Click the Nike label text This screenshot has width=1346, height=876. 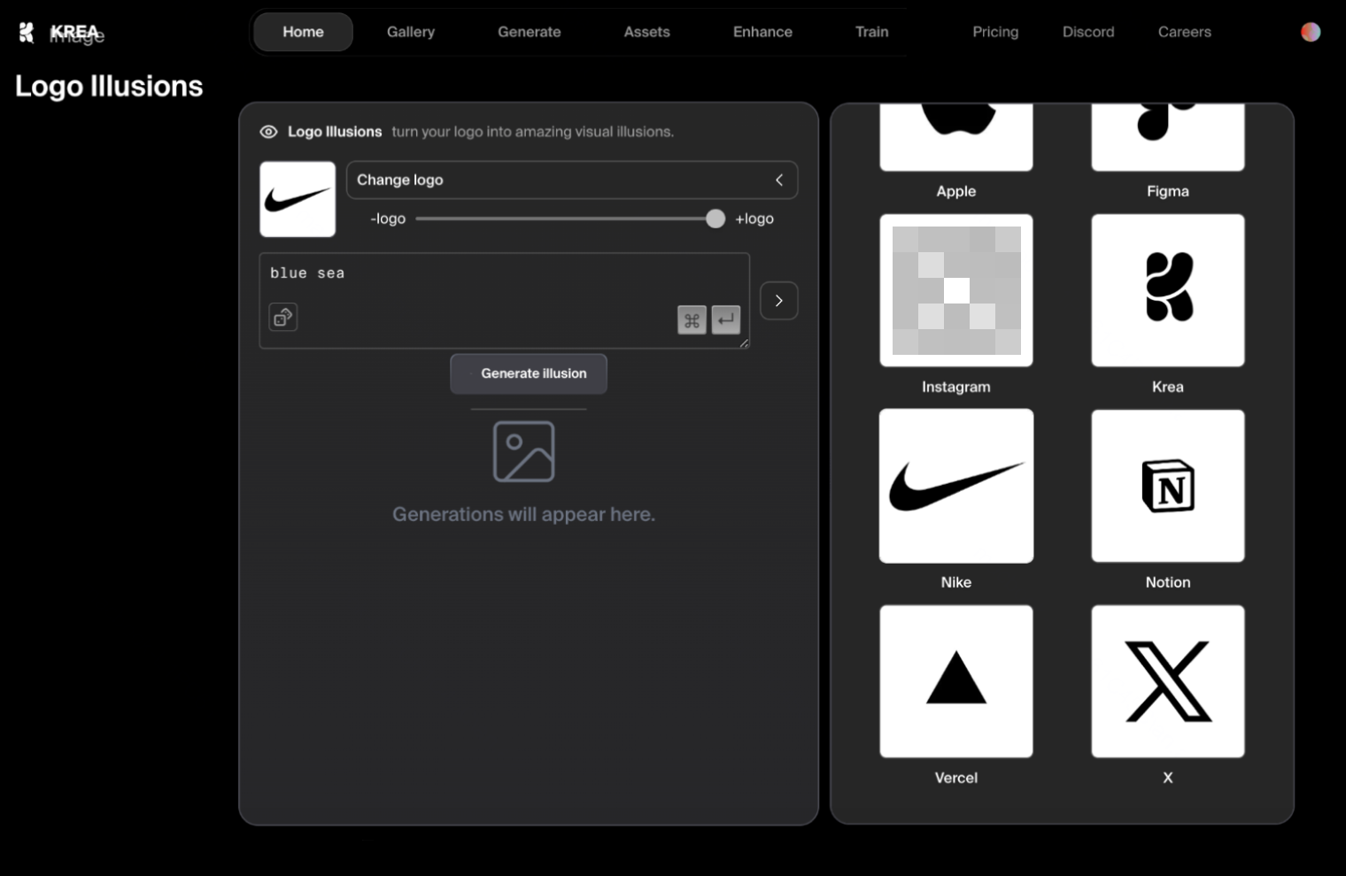[956, 582]
